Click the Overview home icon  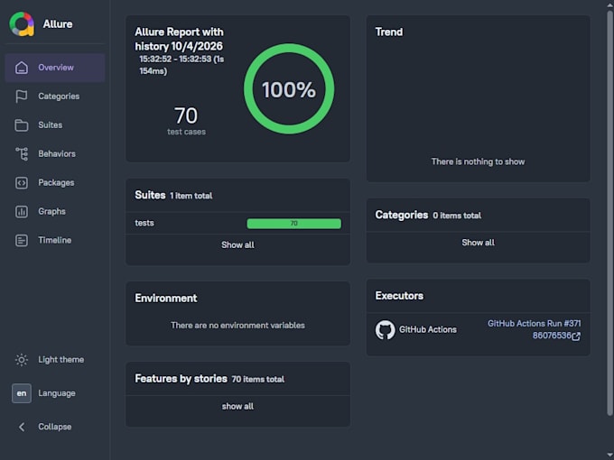22,68
